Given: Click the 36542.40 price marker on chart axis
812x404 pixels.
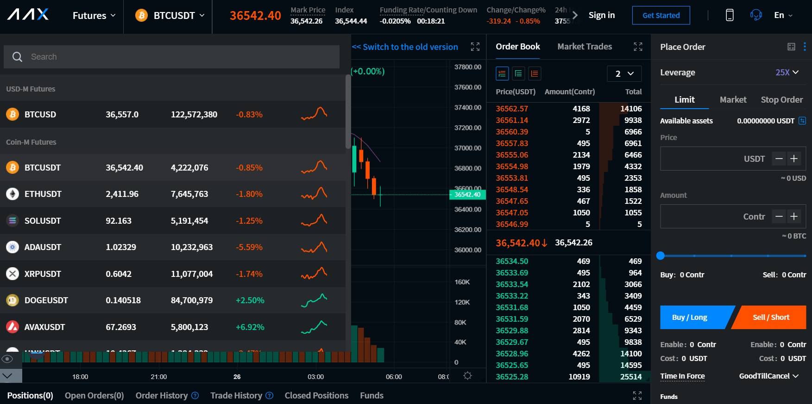Looking at the screenshot, I should 467,195.
